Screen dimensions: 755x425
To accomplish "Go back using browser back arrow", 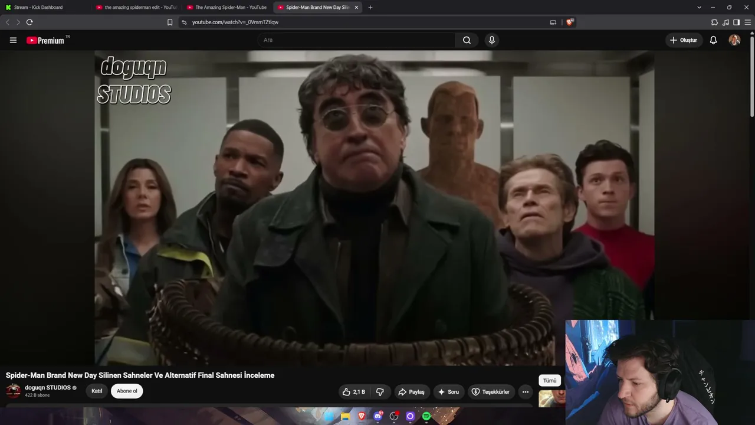I will 8,22.
